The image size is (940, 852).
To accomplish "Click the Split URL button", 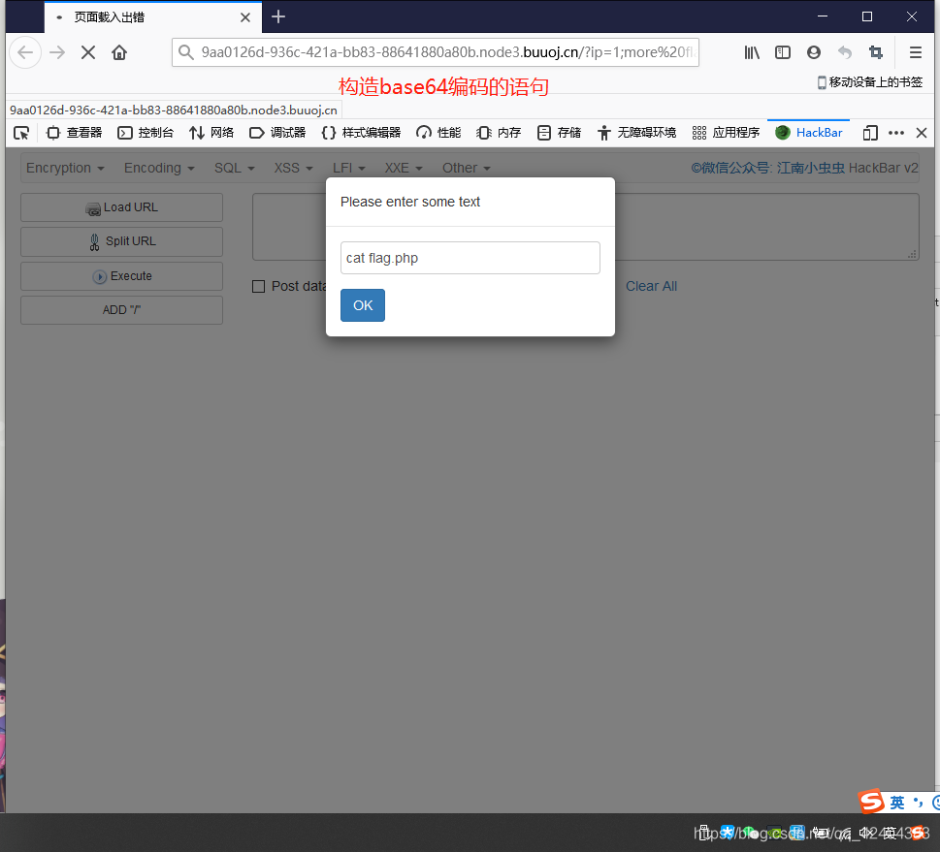I will coord(121,241).
